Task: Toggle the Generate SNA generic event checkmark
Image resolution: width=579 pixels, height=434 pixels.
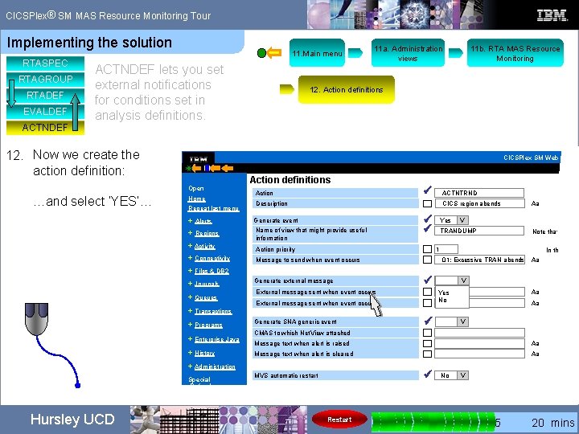Action: click(x=427, y=321)
